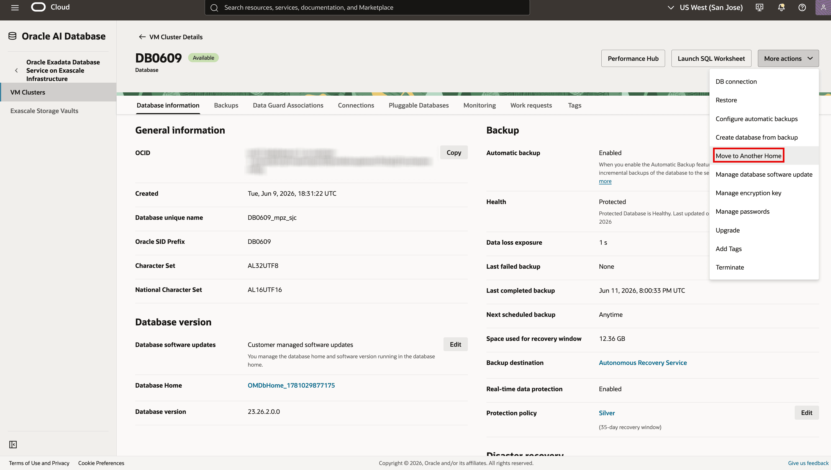
Task: Switch to the Pluggable Databases tab
Action: click(419, 105)
